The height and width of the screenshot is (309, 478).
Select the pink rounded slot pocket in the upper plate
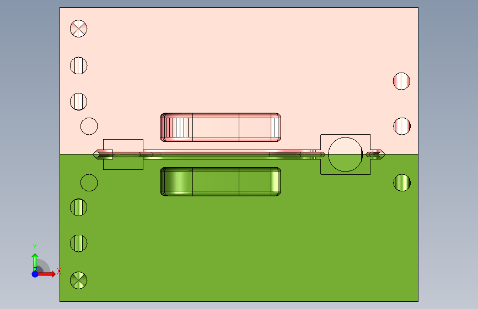pyautogui.click(x=221, y=128)
